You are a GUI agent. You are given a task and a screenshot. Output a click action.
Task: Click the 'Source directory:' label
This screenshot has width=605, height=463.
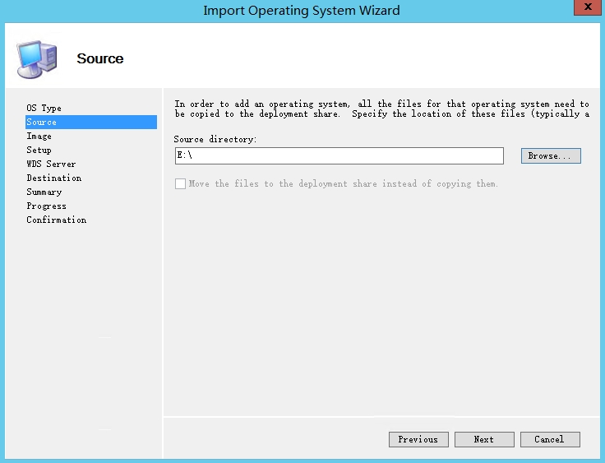(x=215, y=140)
